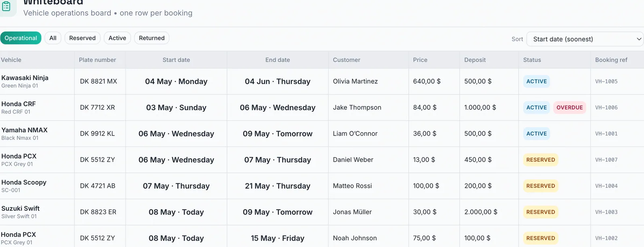This screenshot has width=644, height=247.
Task: Click ACTIVE badge for Kawasaki Ninja
Action: (537, 81)
